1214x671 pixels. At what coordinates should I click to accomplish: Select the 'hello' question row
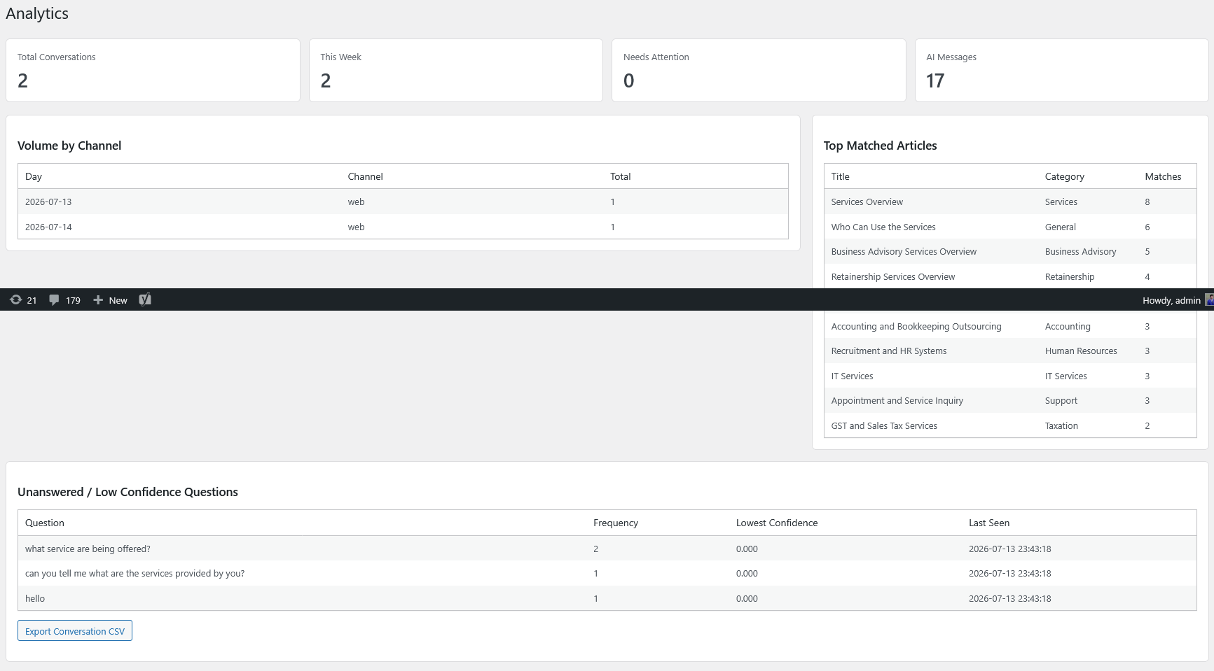(x=607, y=598)
